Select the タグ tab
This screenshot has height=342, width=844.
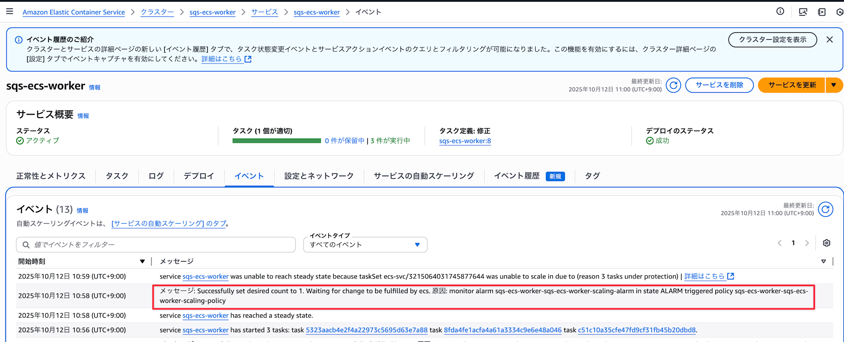point(592,176)
